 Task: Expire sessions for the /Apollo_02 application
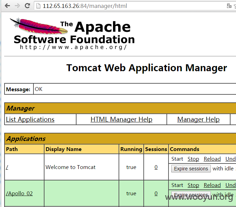(191, 195)
